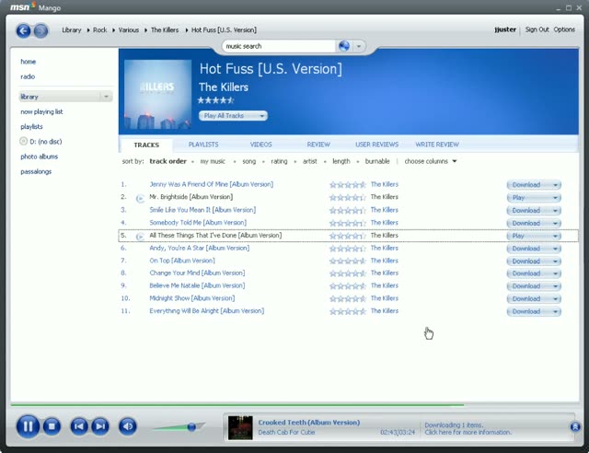Click the Crooked Teeth album art thumbnail

point(240,427)
